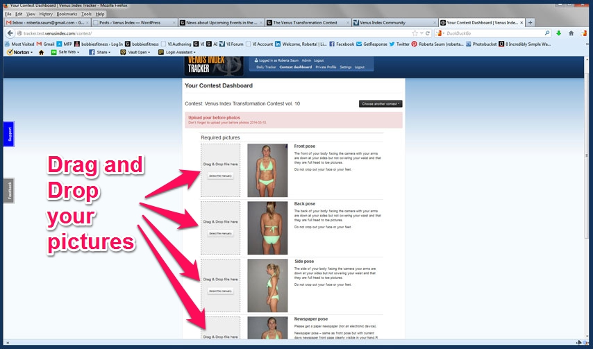Screen dimensions: 593x349
Task: Open the Private Profile link
Action: (x=326, y=67)
